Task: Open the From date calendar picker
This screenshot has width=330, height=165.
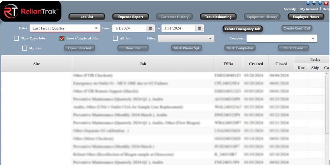Action: point(150,28)
